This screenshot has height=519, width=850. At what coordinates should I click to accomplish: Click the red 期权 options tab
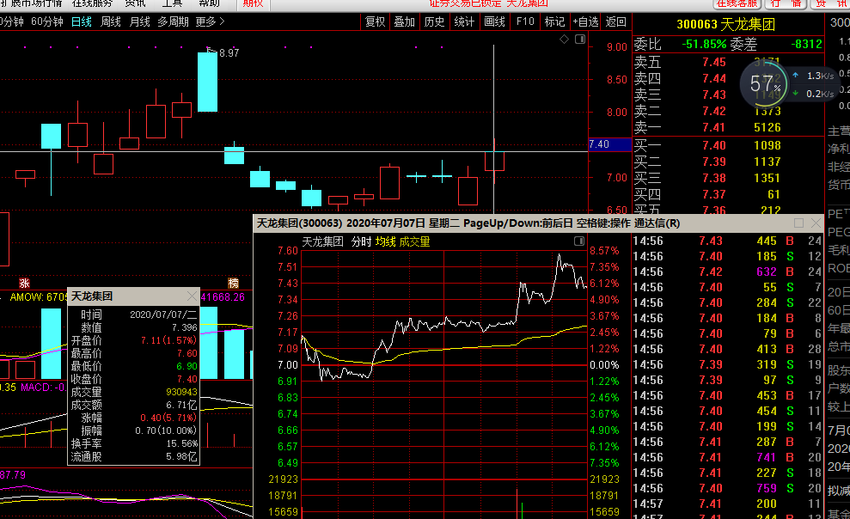(x=253, y=3)
